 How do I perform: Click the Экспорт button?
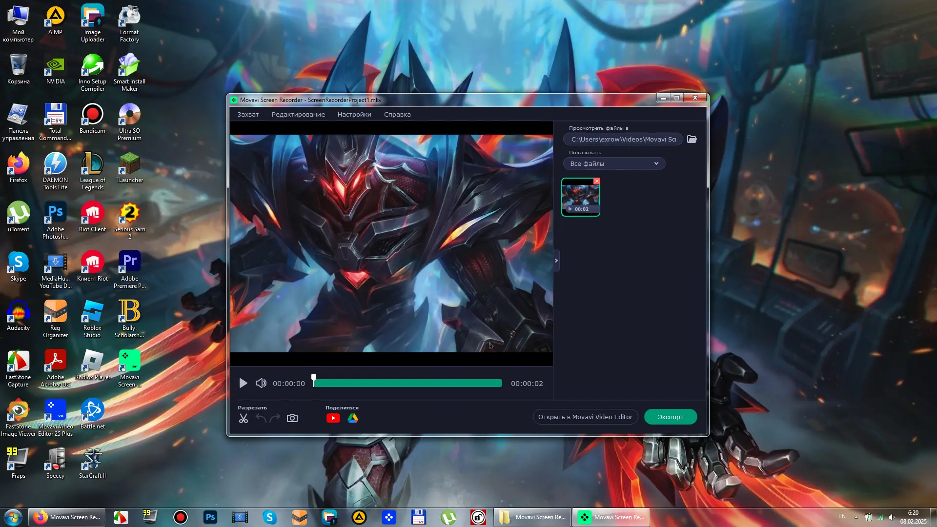pyautogui.click(x=670, y=417)
